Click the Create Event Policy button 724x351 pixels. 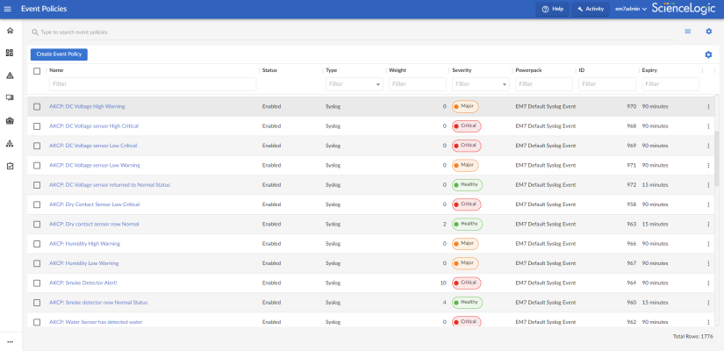[59, 54]
